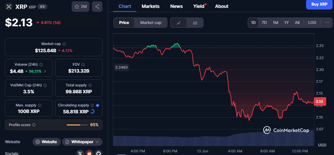Click the 99.98B XRP total supply value

pos(79,92)
